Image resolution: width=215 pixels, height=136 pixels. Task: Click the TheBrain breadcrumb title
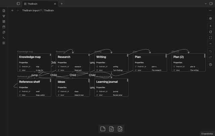[49, 10]
